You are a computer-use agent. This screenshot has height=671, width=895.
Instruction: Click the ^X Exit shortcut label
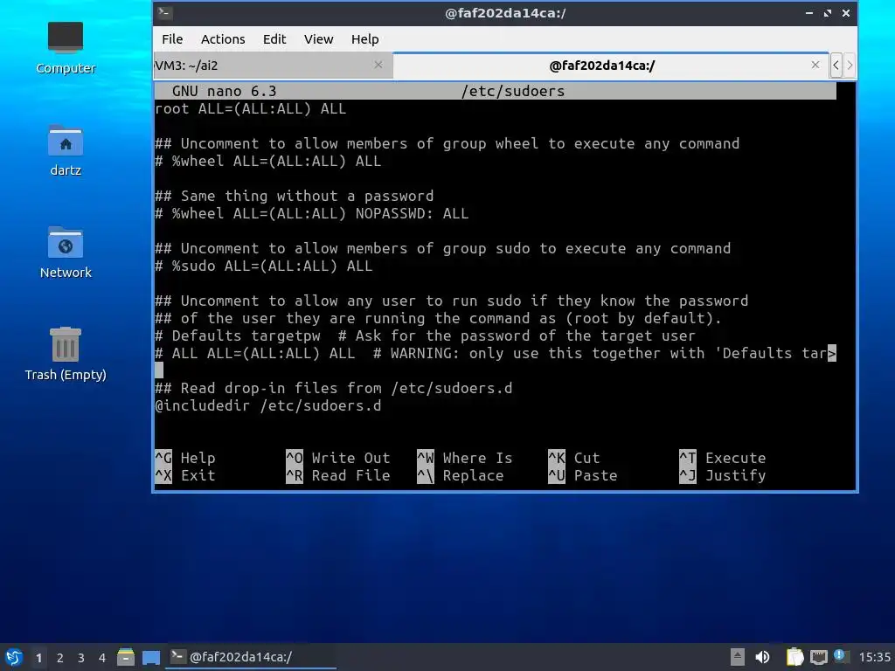[185, 476]
